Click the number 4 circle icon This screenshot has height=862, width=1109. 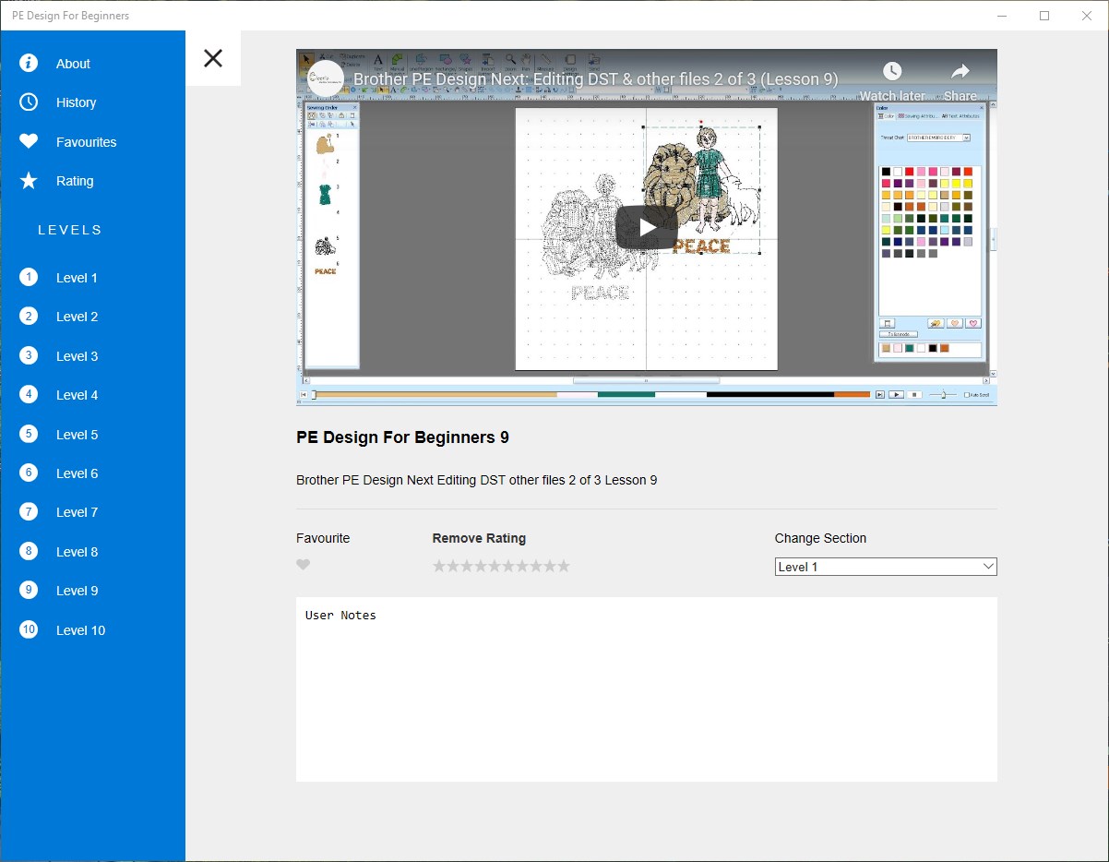(x=29, y=394)
